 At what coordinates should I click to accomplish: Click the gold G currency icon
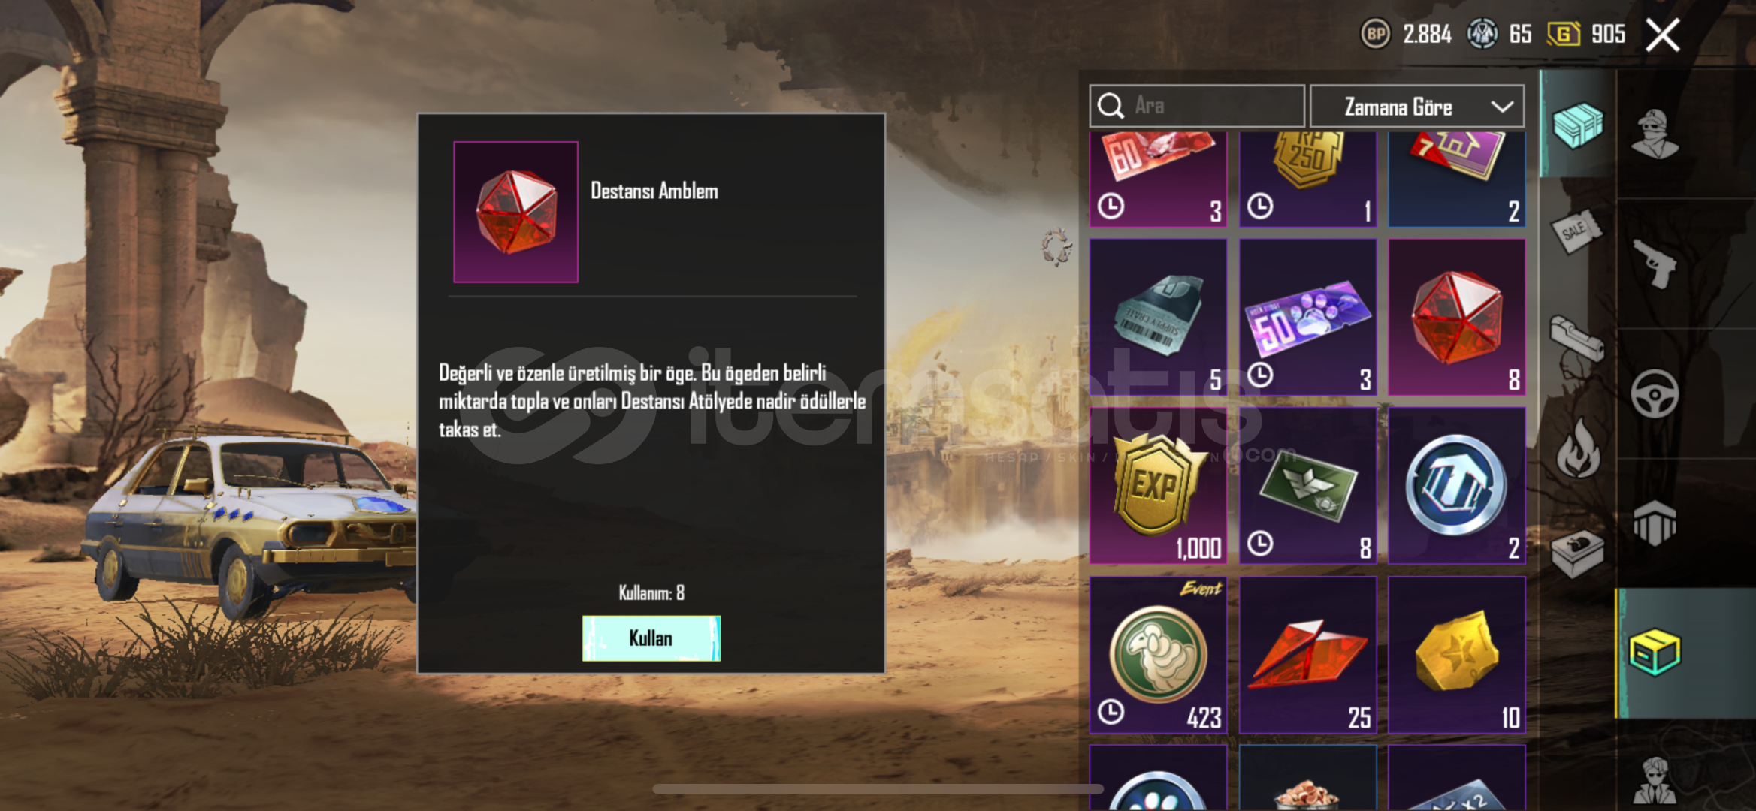1563,34
